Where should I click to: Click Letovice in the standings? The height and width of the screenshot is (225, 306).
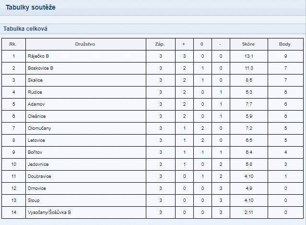(x=36, y=140)
